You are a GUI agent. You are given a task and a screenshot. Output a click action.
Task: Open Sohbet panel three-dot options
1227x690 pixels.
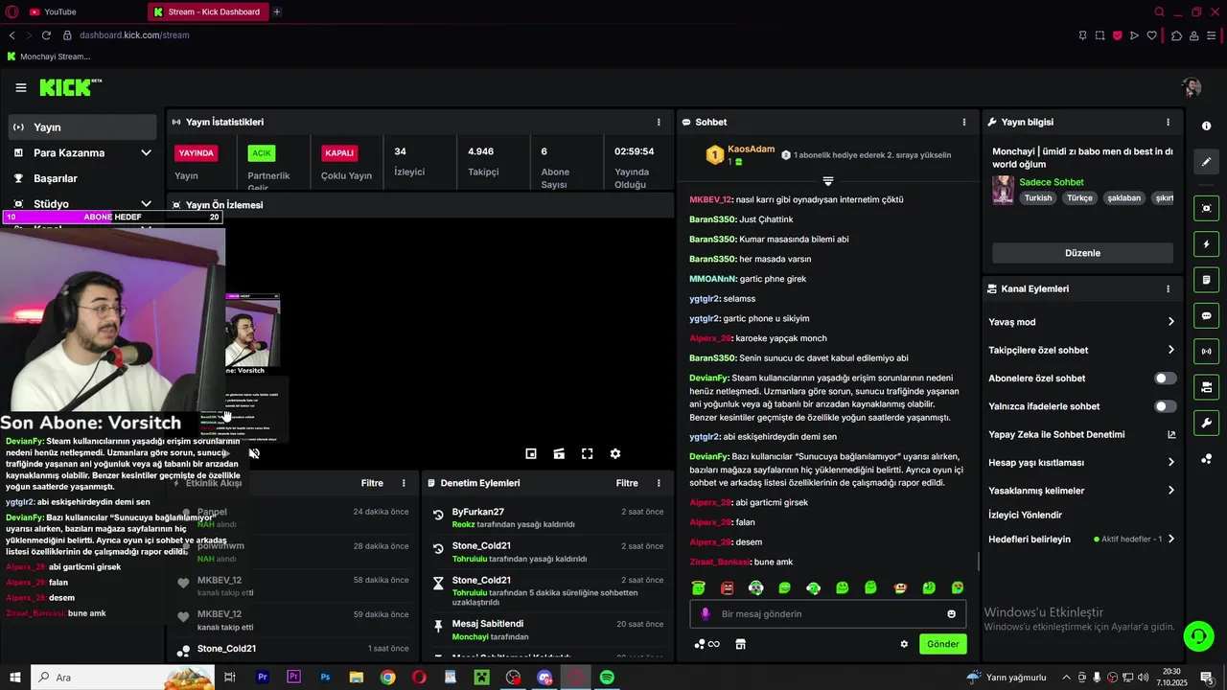pos(964,122)
